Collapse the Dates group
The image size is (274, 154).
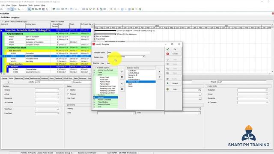(x=95, y=75)
